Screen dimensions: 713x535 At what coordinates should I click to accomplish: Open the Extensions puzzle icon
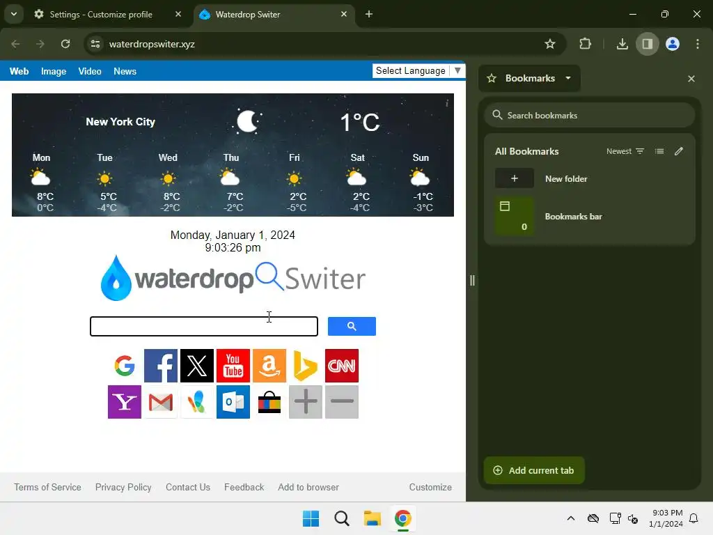[x=585, y=44]
